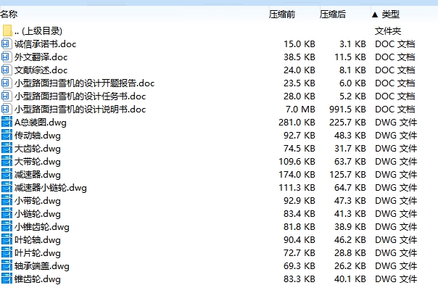438x301 pixels.
Task: Select file name 诚信承诺书.doc
Action: tap(45, 44)
